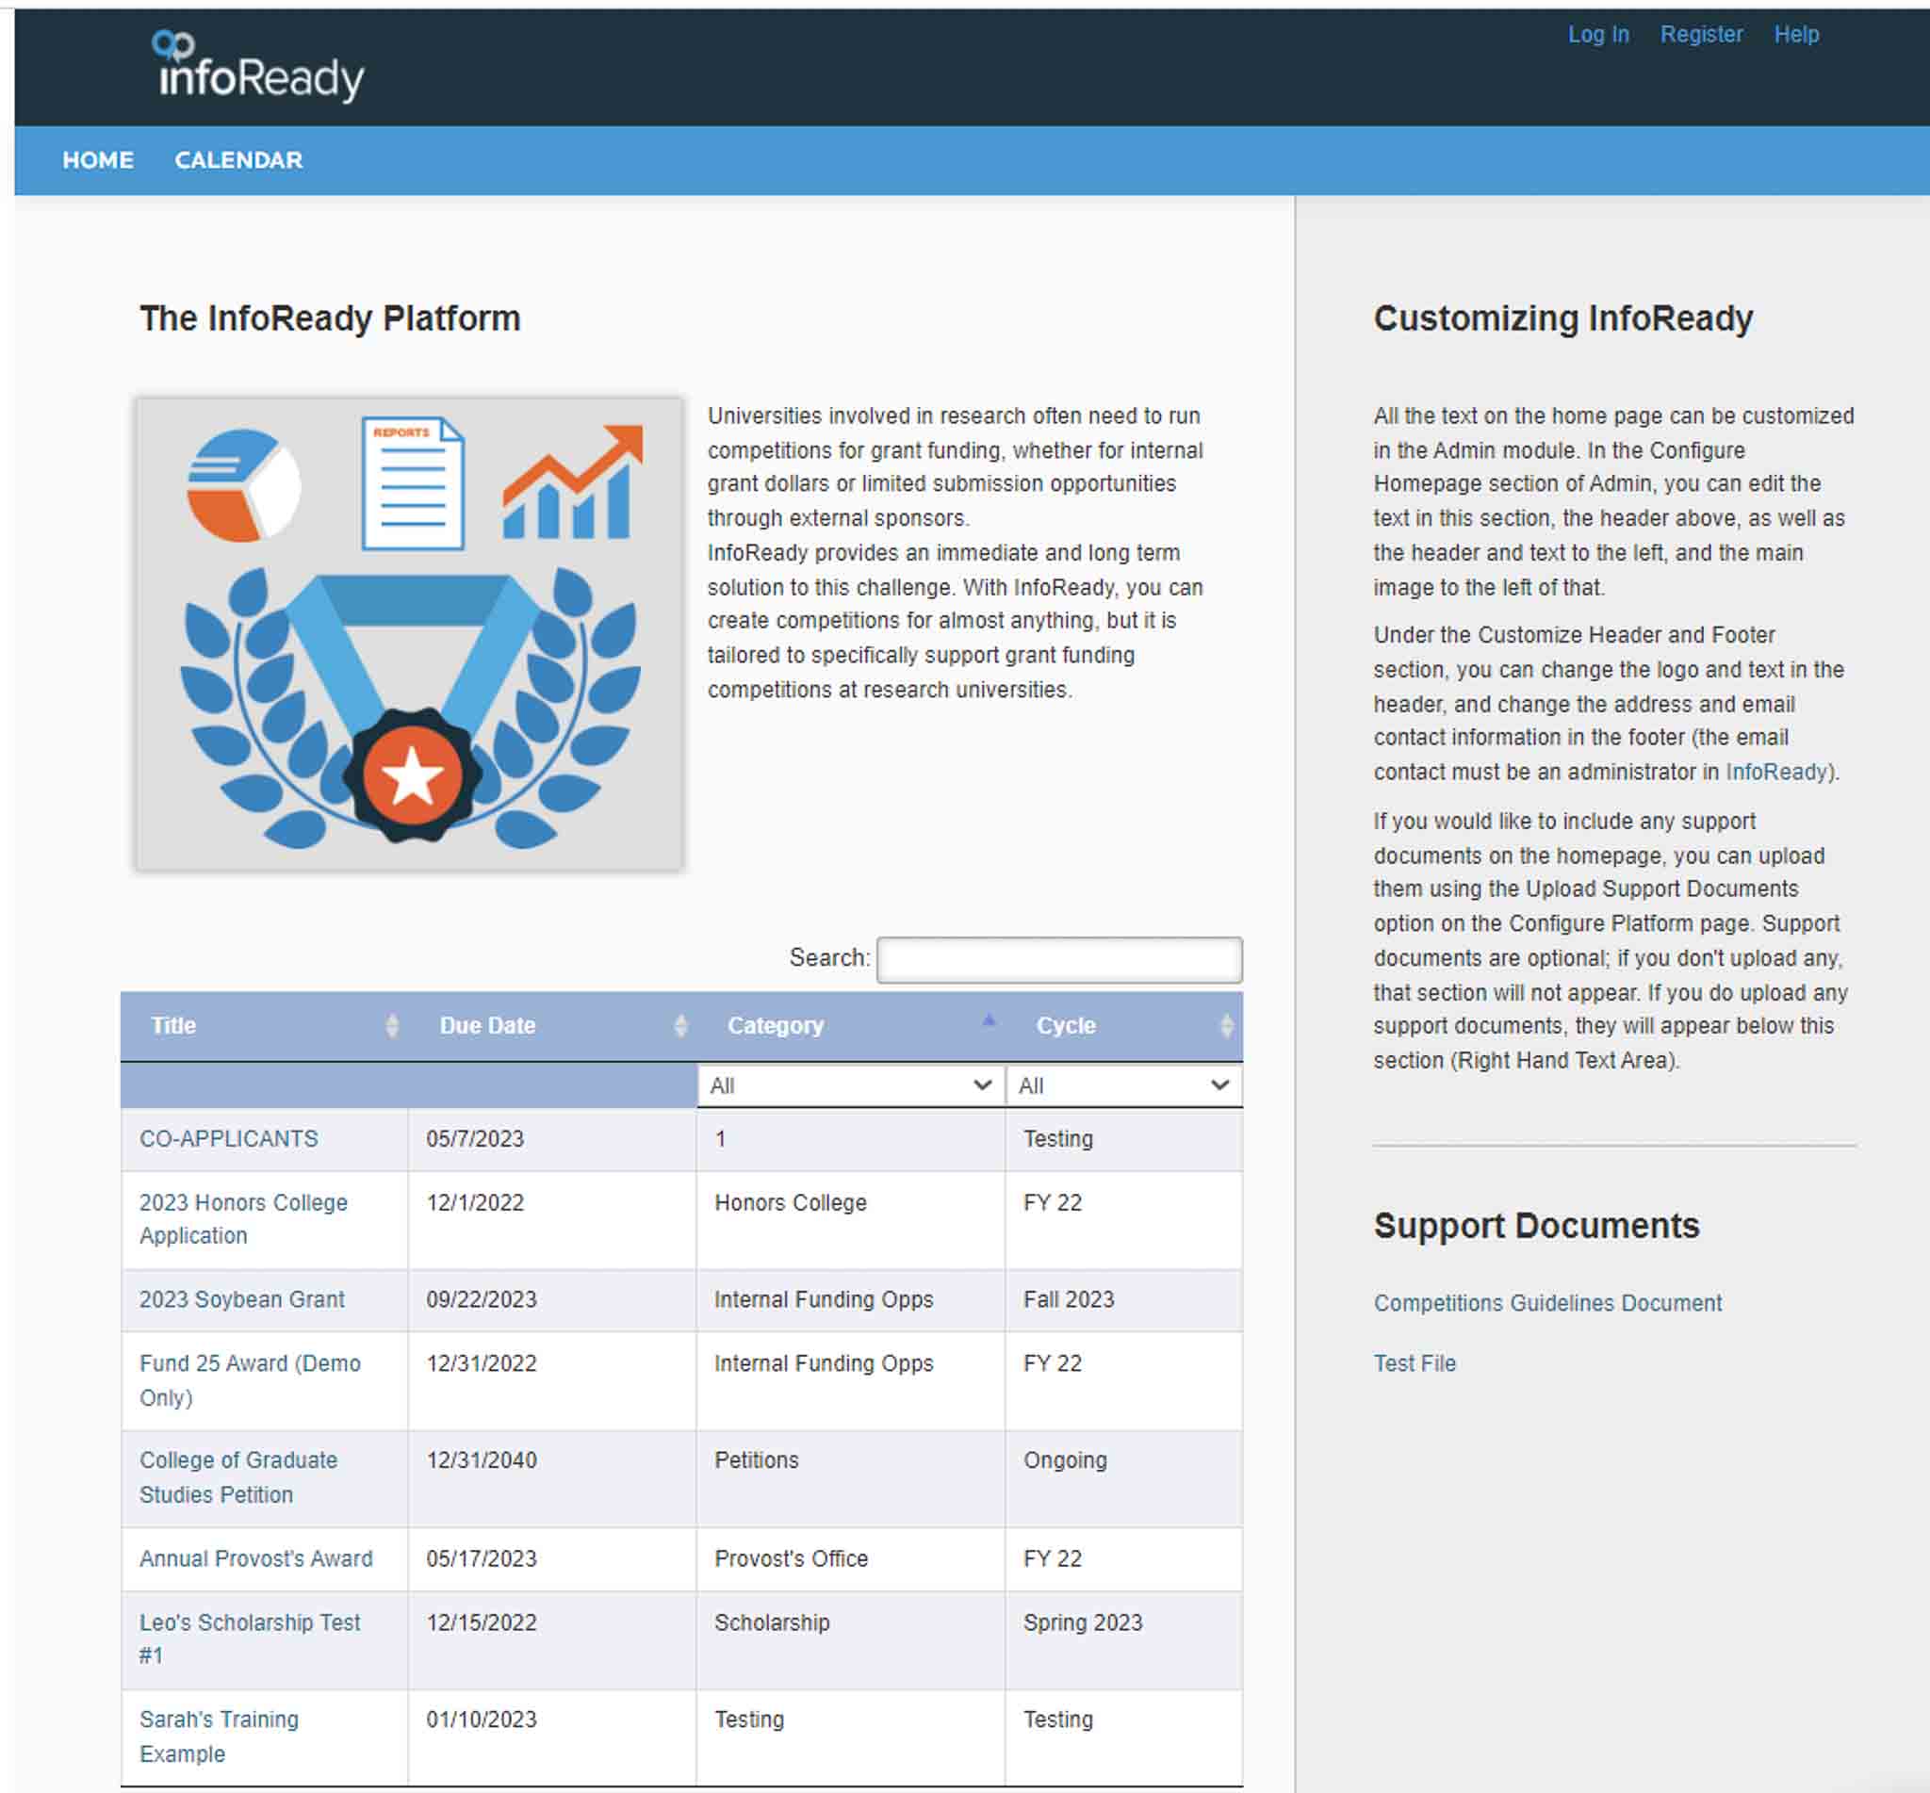
Task: Open College of Graduate Studies Petition
Action: tap(238, 1477)
